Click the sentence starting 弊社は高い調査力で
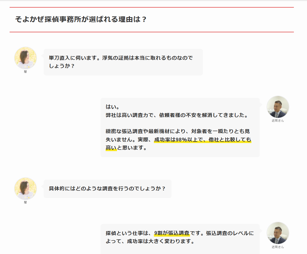This screenshot has height=254, width=307. tap(177, 115)
